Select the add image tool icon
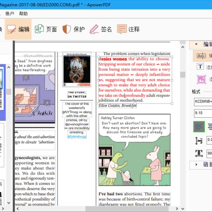212x212 pixels. (201, 79)
